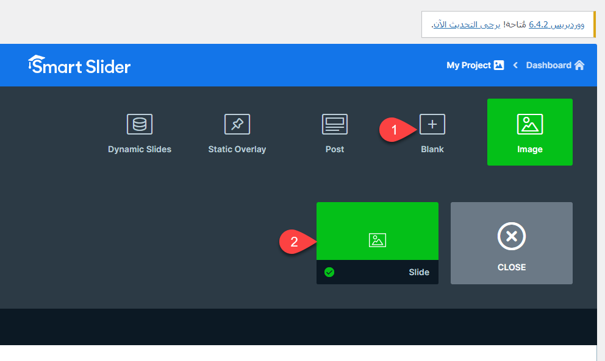
Task: Click the 'يرجى التحديث الآن' update link
Action: (466, 24)
